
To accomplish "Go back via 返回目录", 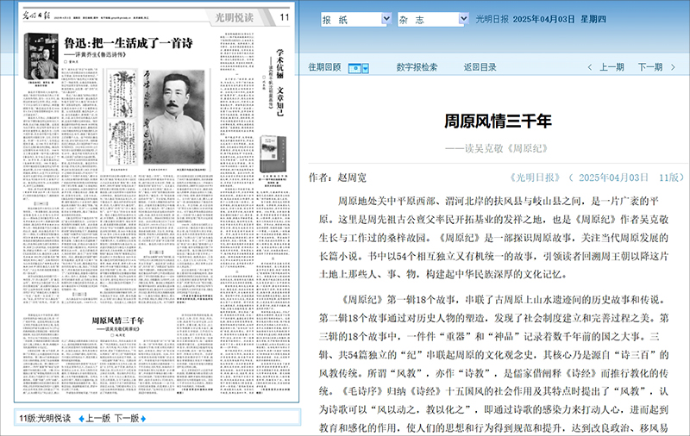I will pyautogui.click(x=480, y=67).
